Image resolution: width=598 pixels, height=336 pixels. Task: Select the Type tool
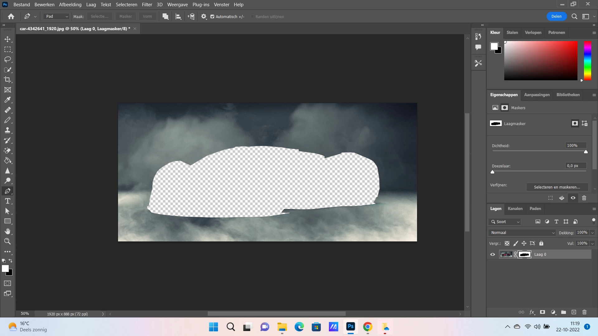point(7,201)
